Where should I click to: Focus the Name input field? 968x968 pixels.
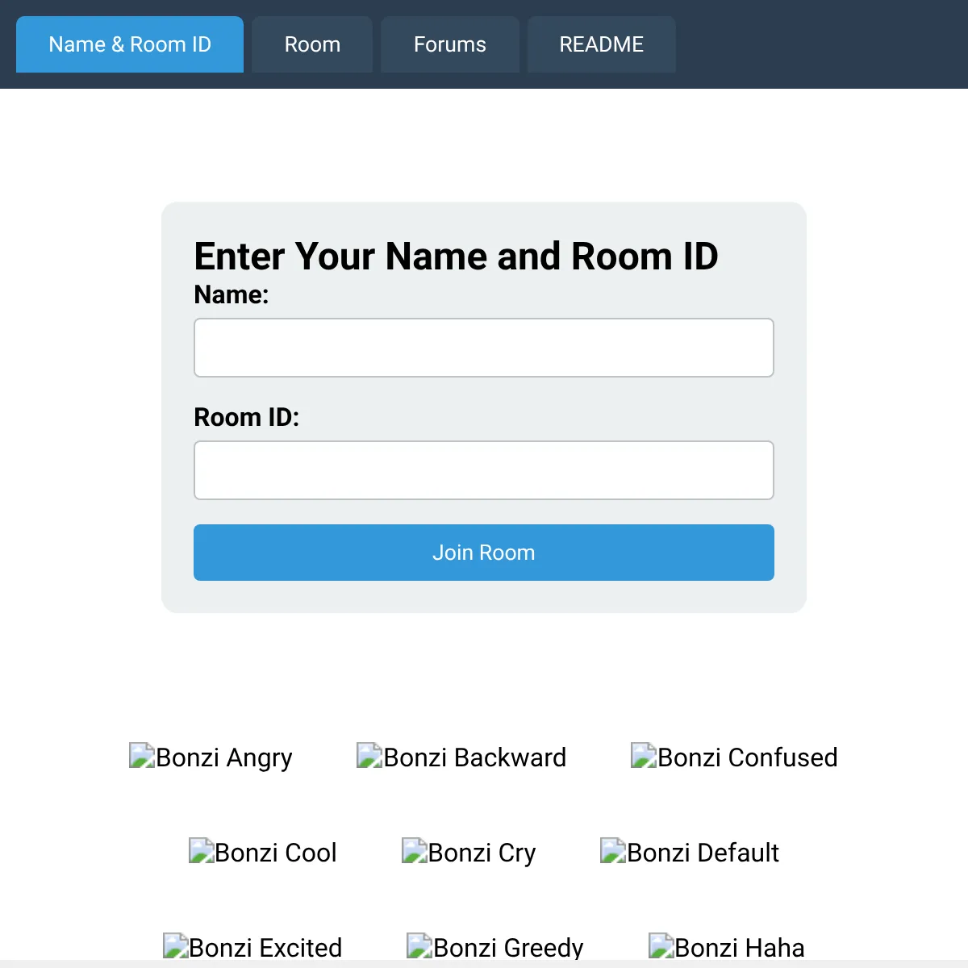(484, 348)
